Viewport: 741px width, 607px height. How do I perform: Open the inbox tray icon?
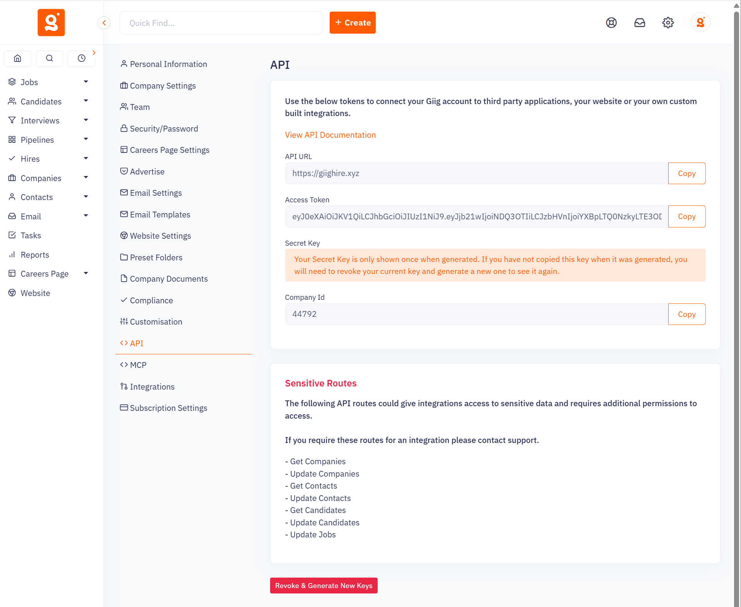click(x=640, y=23)
